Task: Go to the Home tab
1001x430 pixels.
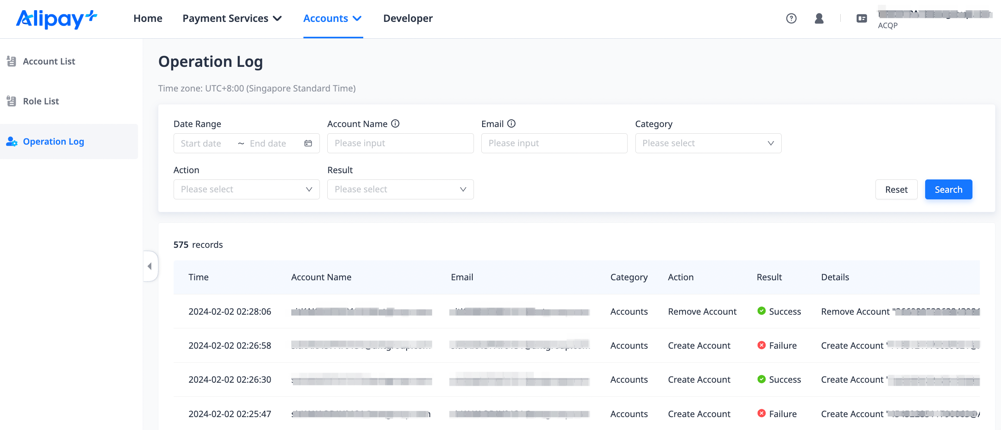Action: (147, 18)
